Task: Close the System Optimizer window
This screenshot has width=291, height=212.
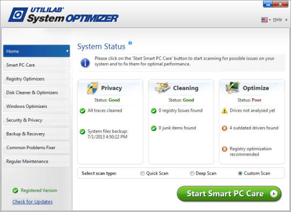Action: pos(280,4)
